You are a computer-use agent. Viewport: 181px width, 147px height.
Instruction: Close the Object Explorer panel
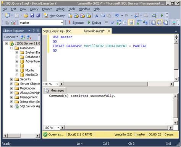tap(38, 31)
